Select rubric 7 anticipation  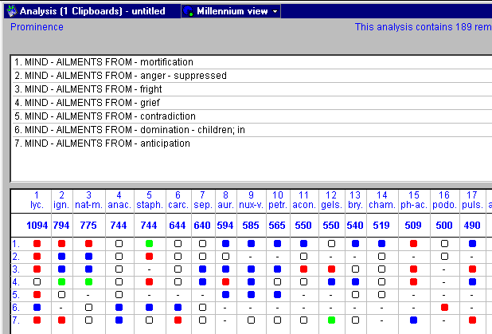coord(251,143)
